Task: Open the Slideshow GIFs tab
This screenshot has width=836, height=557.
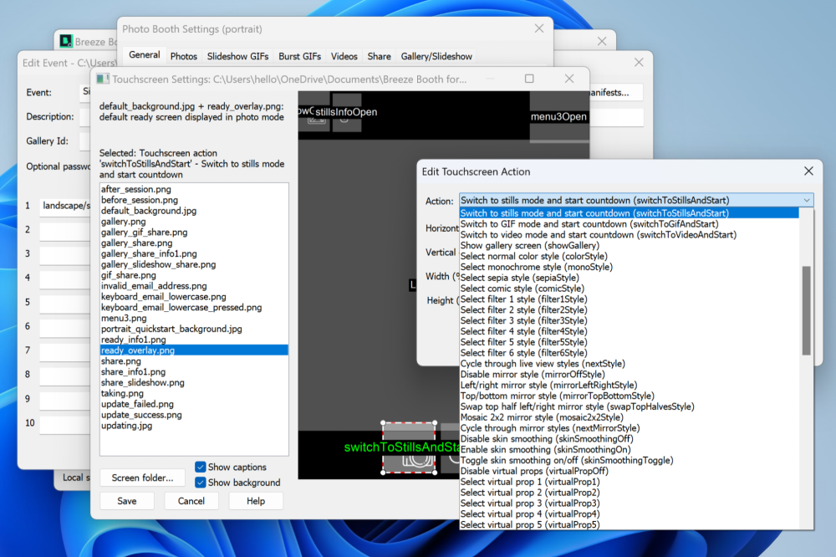Action: pos(237,56)
